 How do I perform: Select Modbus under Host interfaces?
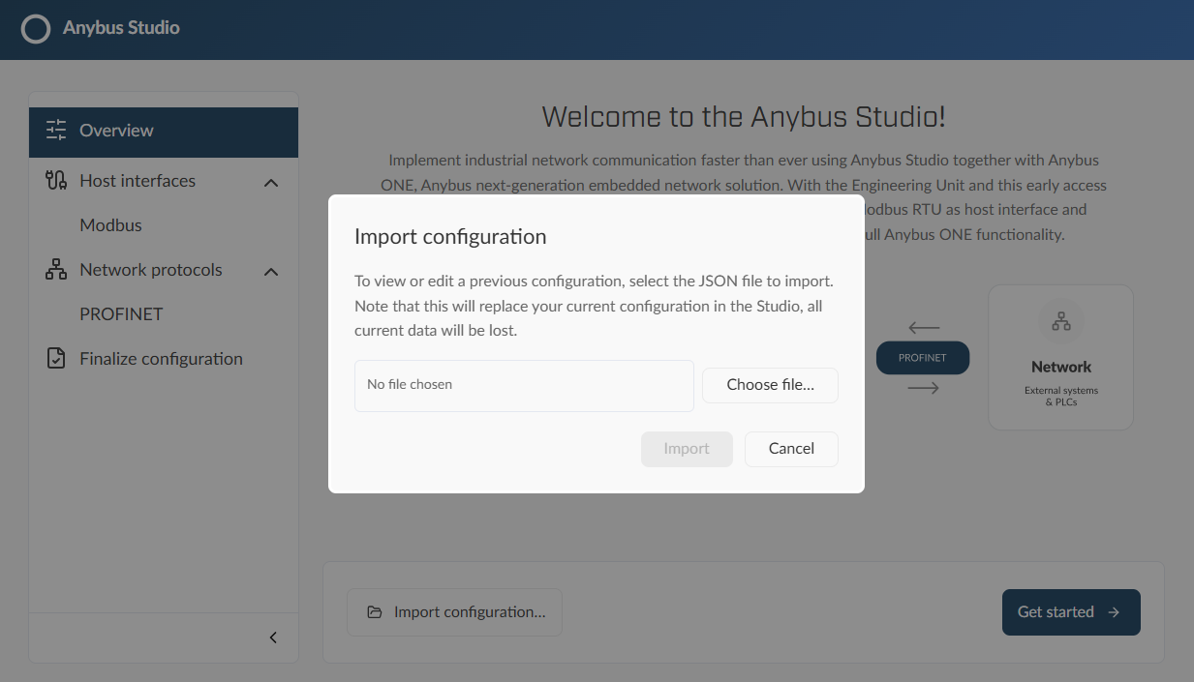tap(110, 225)
